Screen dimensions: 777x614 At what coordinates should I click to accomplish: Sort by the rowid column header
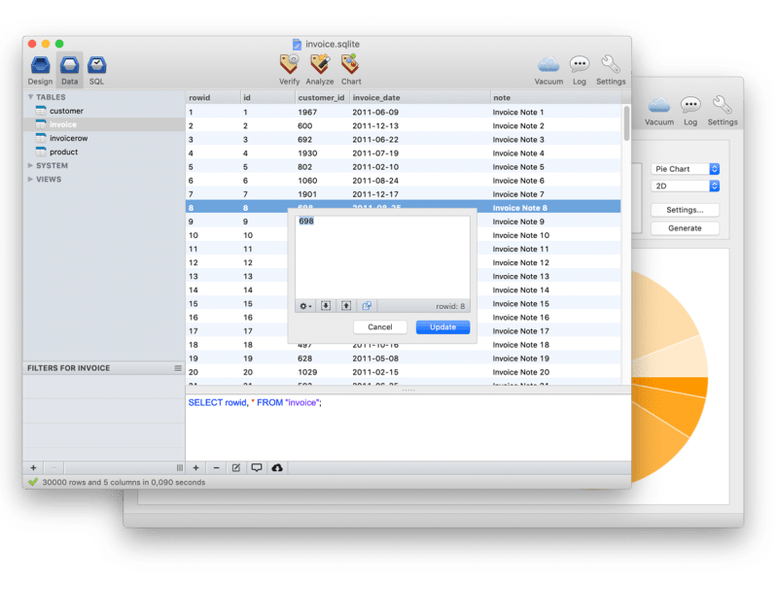(213, 97)
